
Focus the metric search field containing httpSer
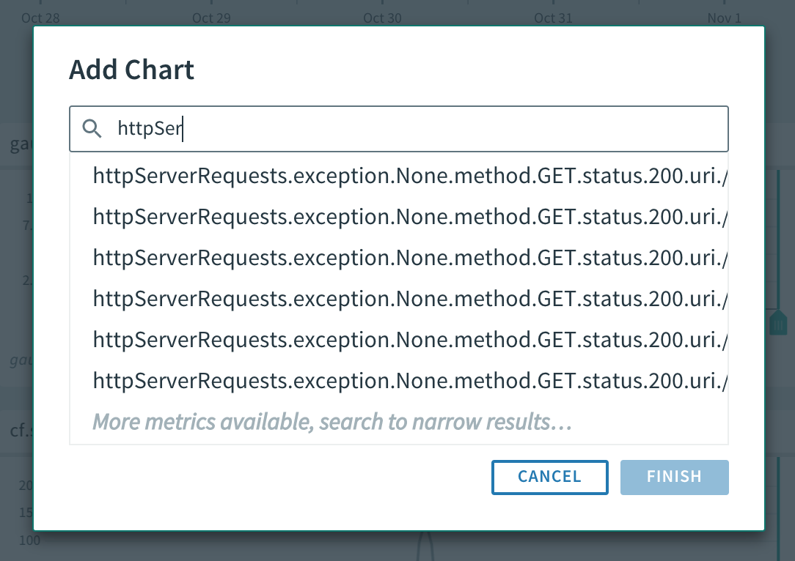[411, 129]
